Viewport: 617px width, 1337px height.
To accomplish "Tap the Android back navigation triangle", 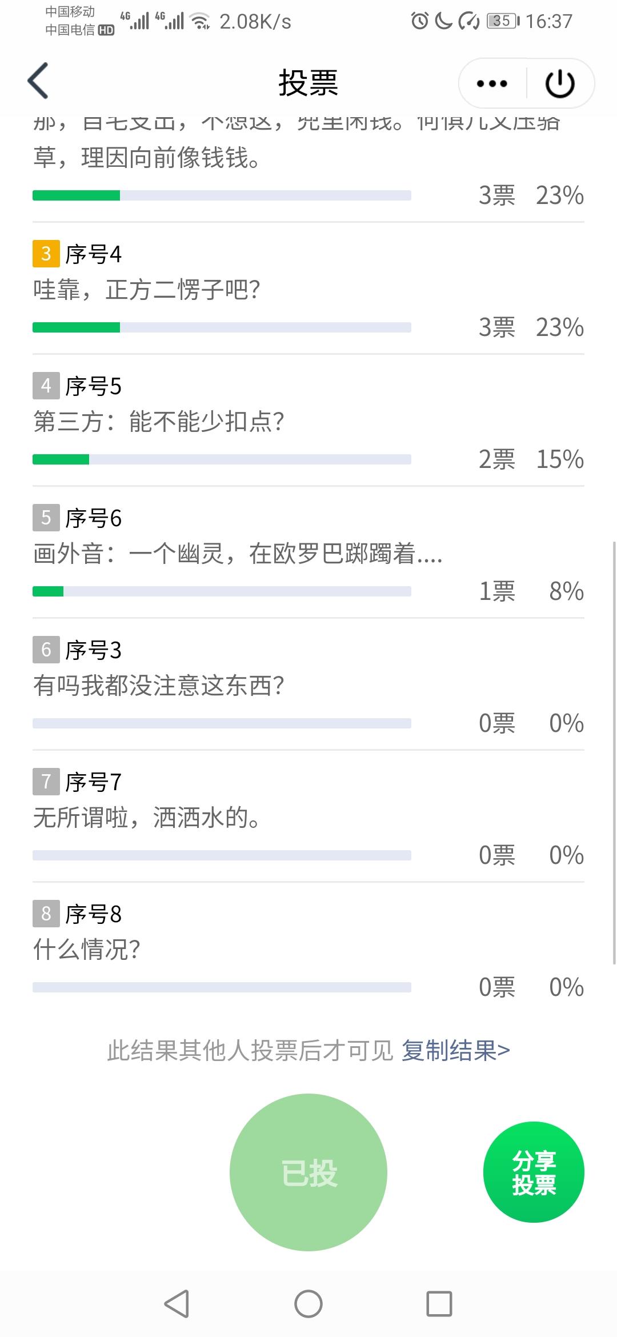I will tap(177, 1304).
